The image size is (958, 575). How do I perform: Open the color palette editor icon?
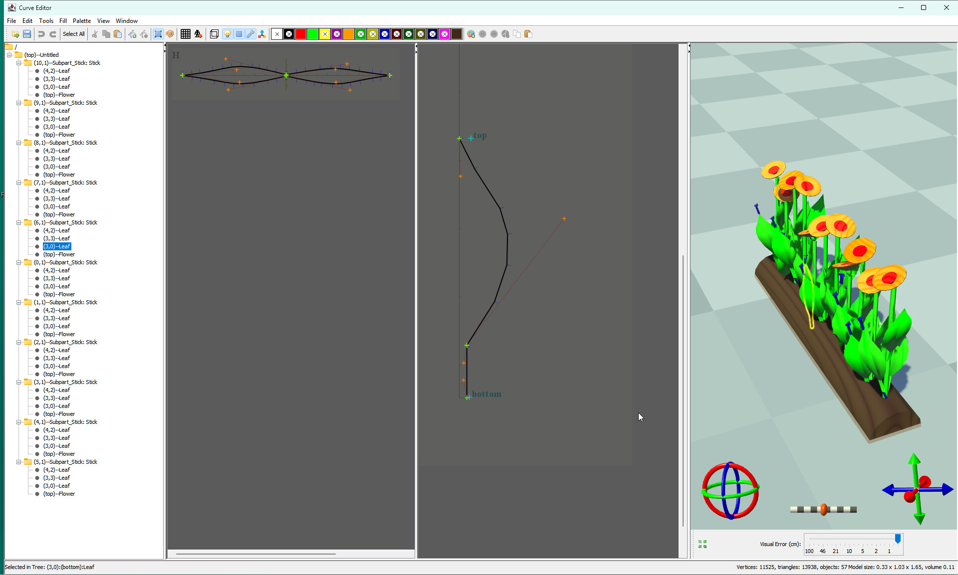[170, 34]
